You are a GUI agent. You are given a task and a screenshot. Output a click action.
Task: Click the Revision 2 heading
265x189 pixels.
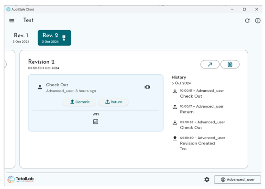click(42, 62)
